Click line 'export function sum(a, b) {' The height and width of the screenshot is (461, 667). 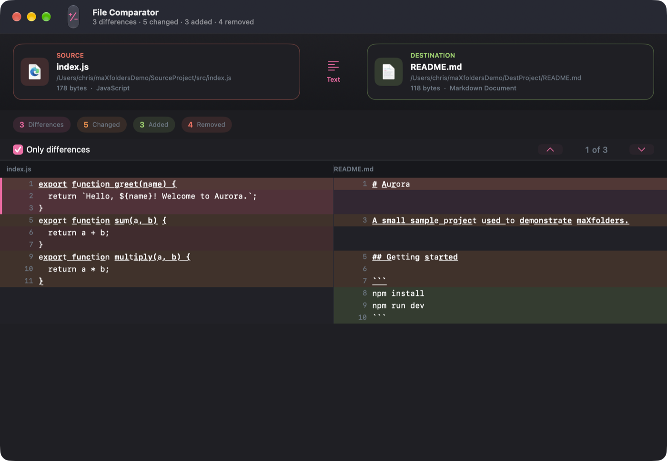pyautogui.click(x=167, y=220)
